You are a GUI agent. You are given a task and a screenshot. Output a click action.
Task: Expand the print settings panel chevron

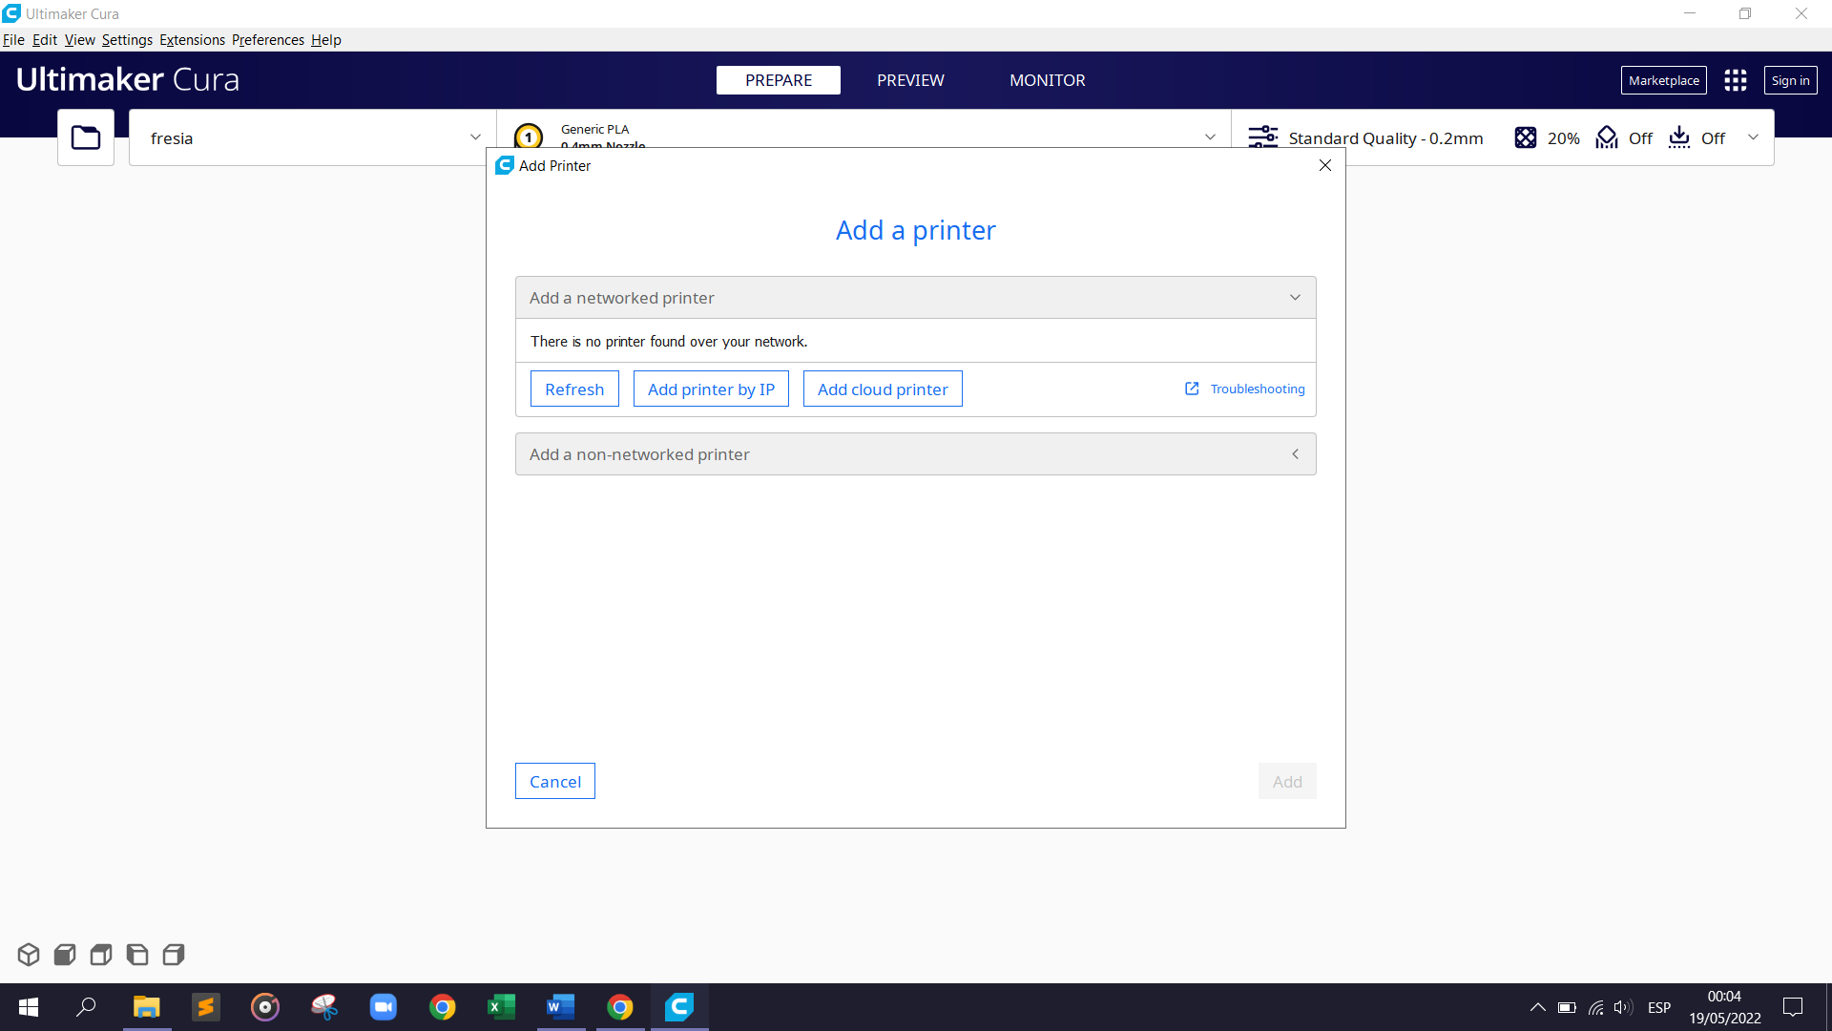[x=1753, y=137]
